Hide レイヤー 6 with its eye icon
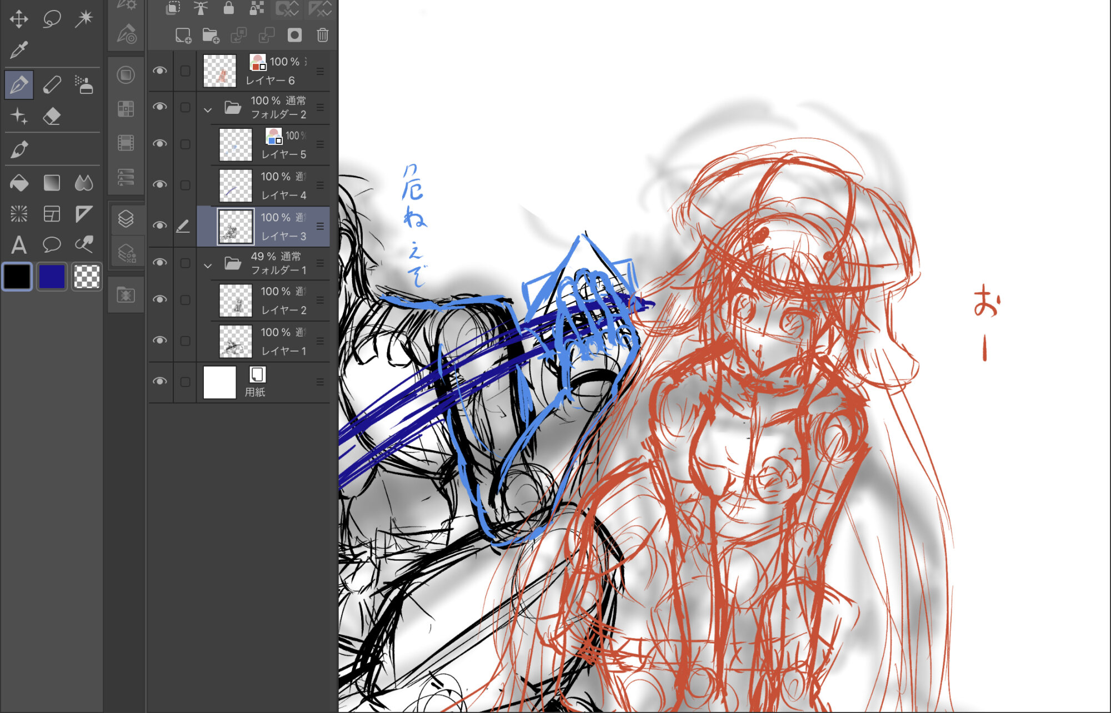 coord(160,71)
